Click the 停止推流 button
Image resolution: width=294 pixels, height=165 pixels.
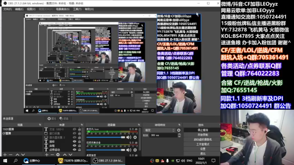[x=203, y=130]
